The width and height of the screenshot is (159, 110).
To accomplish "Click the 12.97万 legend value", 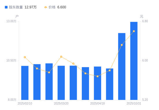I will (x=31, y=7).
